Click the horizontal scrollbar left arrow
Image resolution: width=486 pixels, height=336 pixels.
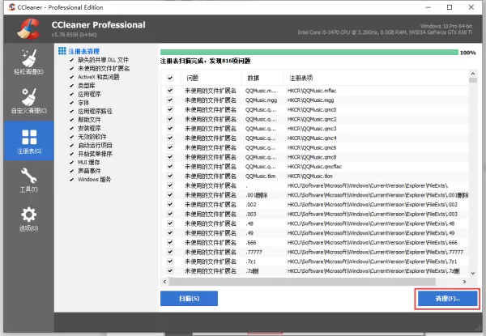click(164, 282)
